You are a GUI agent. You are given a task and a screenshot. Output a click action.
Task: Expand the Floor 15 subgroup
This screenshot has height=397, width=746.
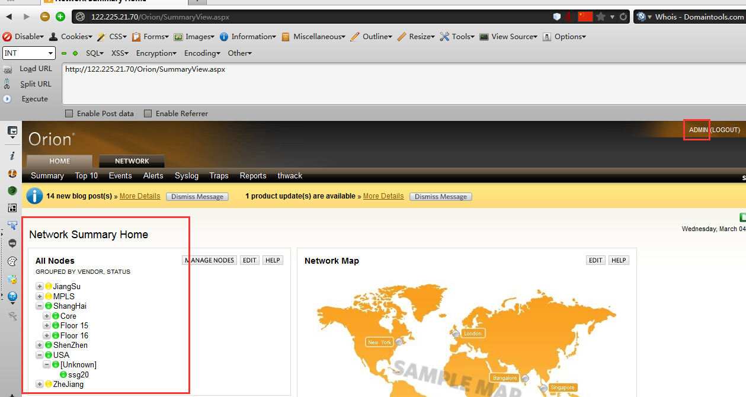[x=47, y=326]
